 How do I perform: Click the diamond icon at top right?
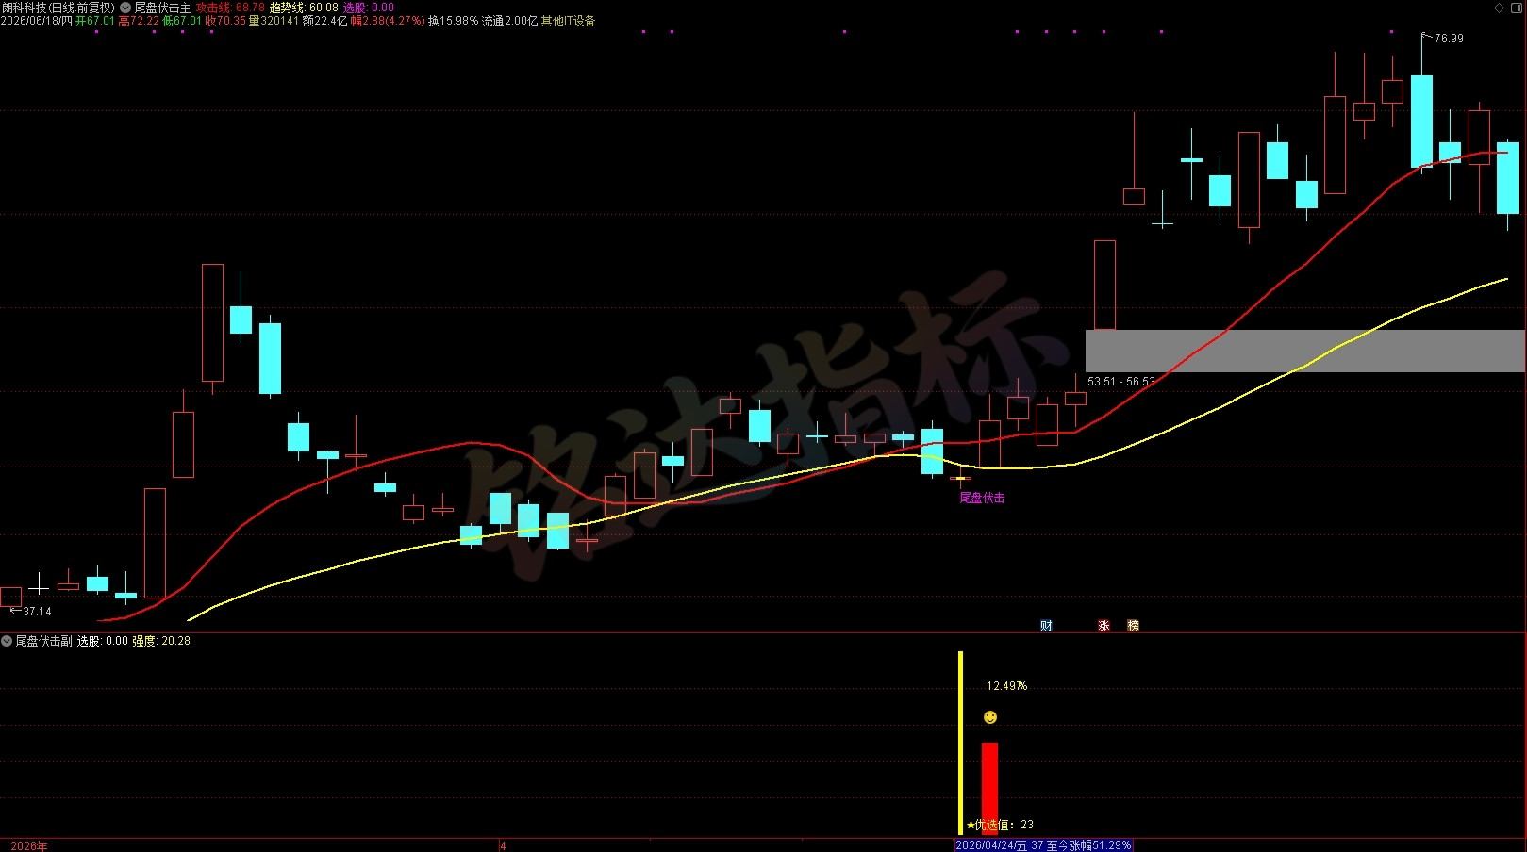[x=1500, y=8]
